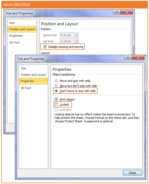Increase Horizontal position with up arrow

pos(76,34)
